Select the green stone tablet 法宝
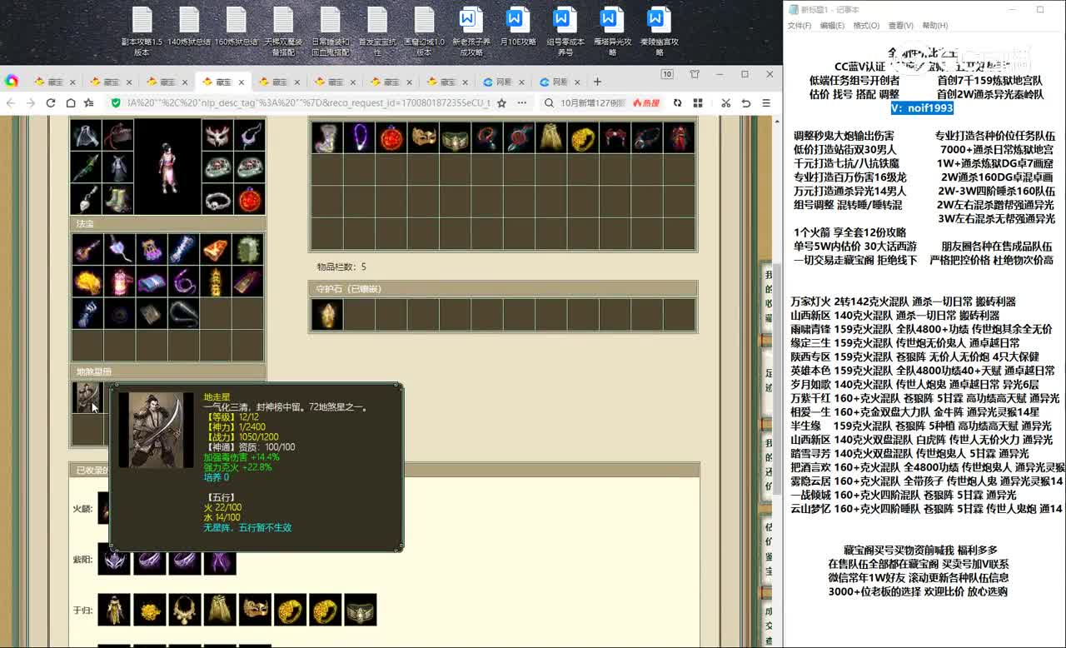This screenshot has width=1066, height=648. [247, 249]
